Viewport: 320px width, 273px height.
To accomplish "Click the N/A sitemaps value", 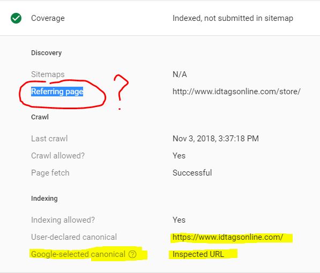I will tap(180, 74).
